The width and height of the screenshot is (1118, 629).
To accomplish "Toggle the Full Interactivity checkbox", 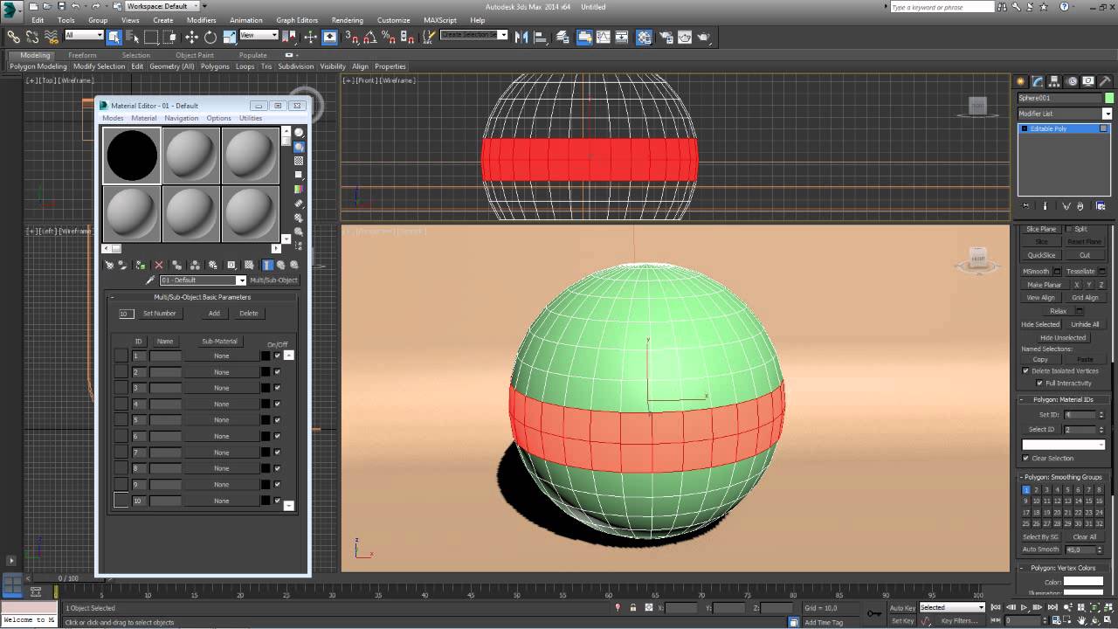I will (1039, 384).
